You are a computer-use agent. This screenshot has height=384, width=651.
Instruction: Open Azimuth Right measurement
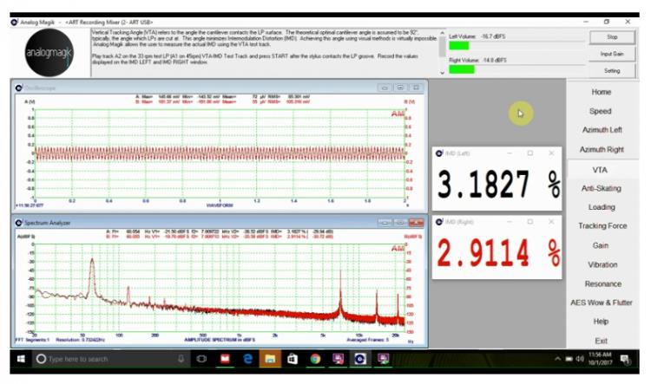click(602, 149)
